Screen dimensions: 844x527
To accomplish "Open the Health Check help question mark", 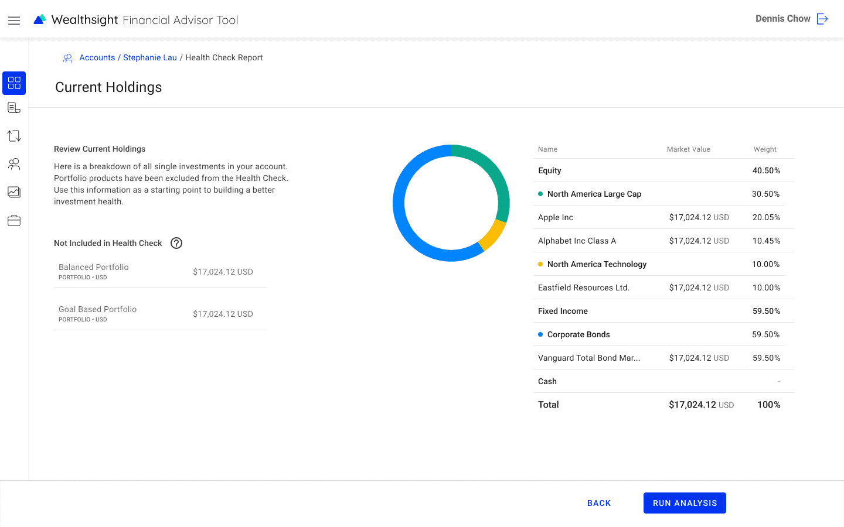I will 176,243.
